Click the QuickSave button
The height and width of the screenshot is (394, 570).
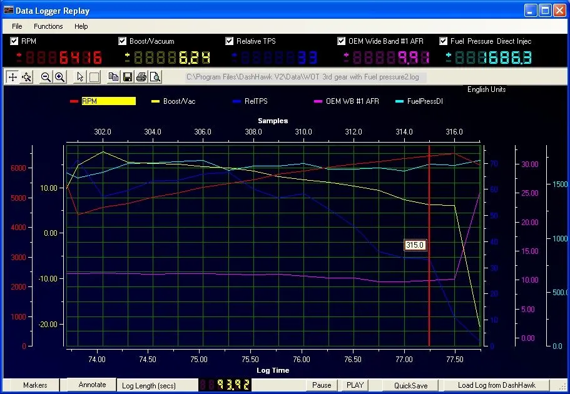(410, 385)
